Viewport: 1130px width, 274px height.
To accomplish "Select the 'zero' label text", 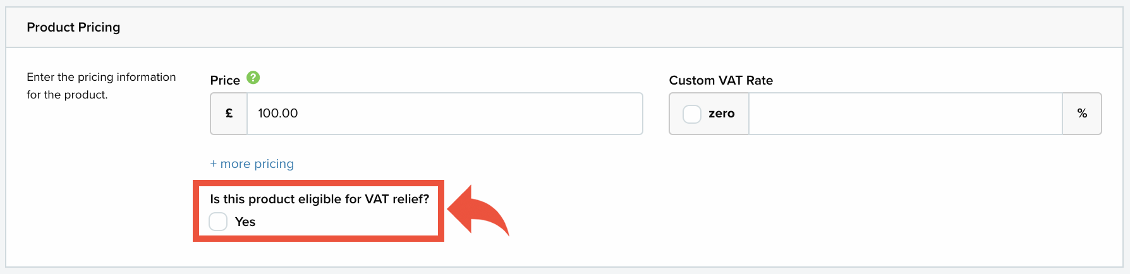I will click(x=721, y=114).
